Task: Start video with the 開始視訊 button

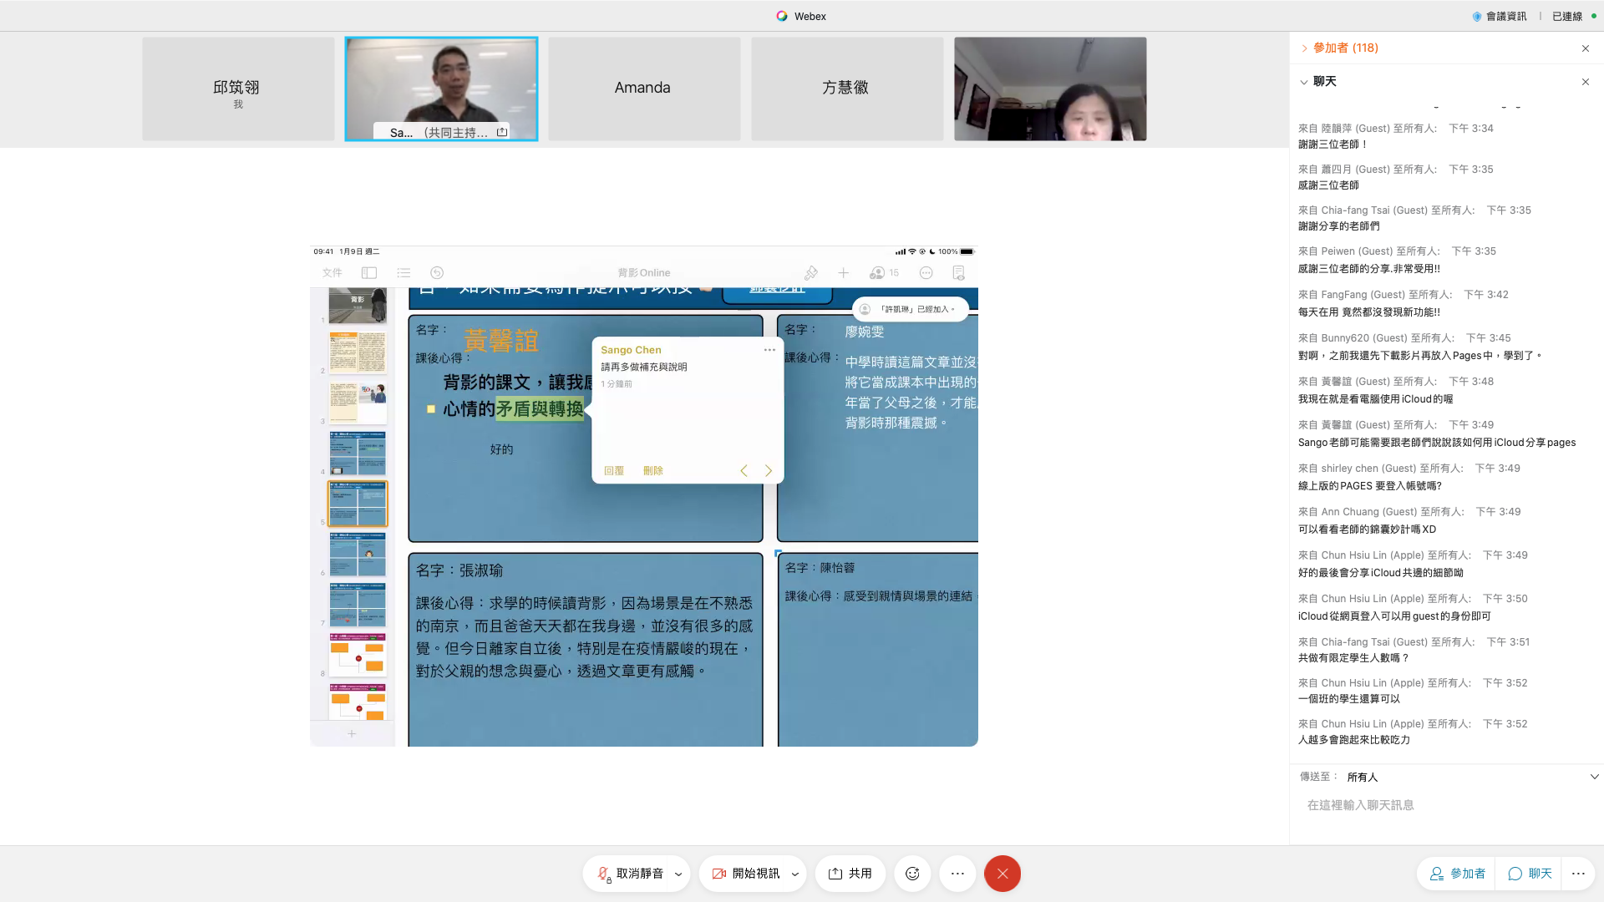Action: [746, 874]
